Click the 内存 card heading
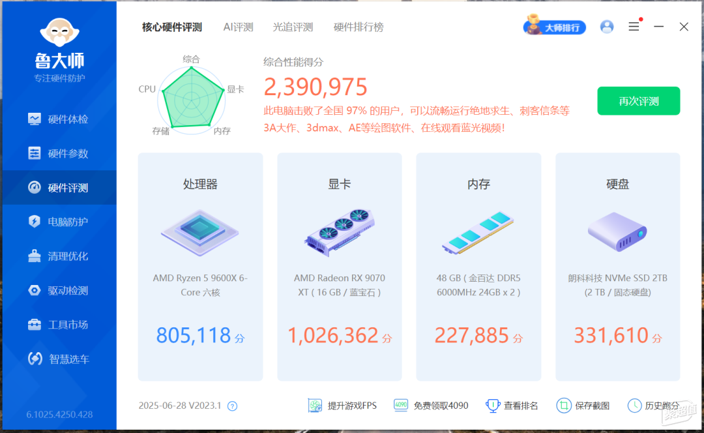The width and height of the screenshot is (704, 433). tap(478, 184)
